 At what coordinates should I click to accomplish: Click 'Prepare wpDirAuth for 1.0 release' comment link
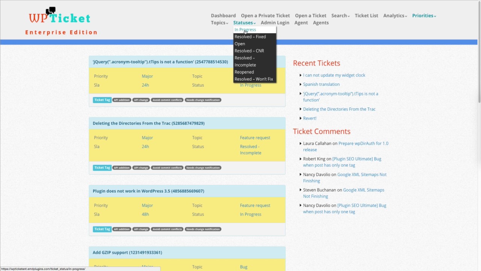[346, 146]
